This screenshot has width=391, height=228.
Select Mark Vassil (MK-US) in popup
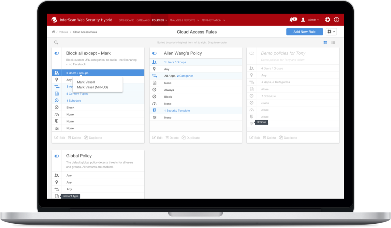pos(92,87)
